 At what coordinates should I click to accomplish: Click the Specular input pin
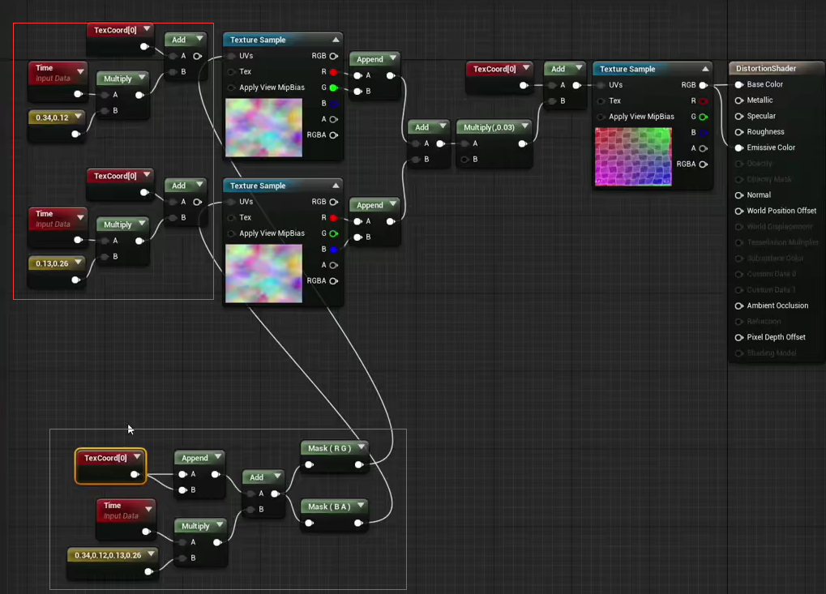(x=739, y=117)
